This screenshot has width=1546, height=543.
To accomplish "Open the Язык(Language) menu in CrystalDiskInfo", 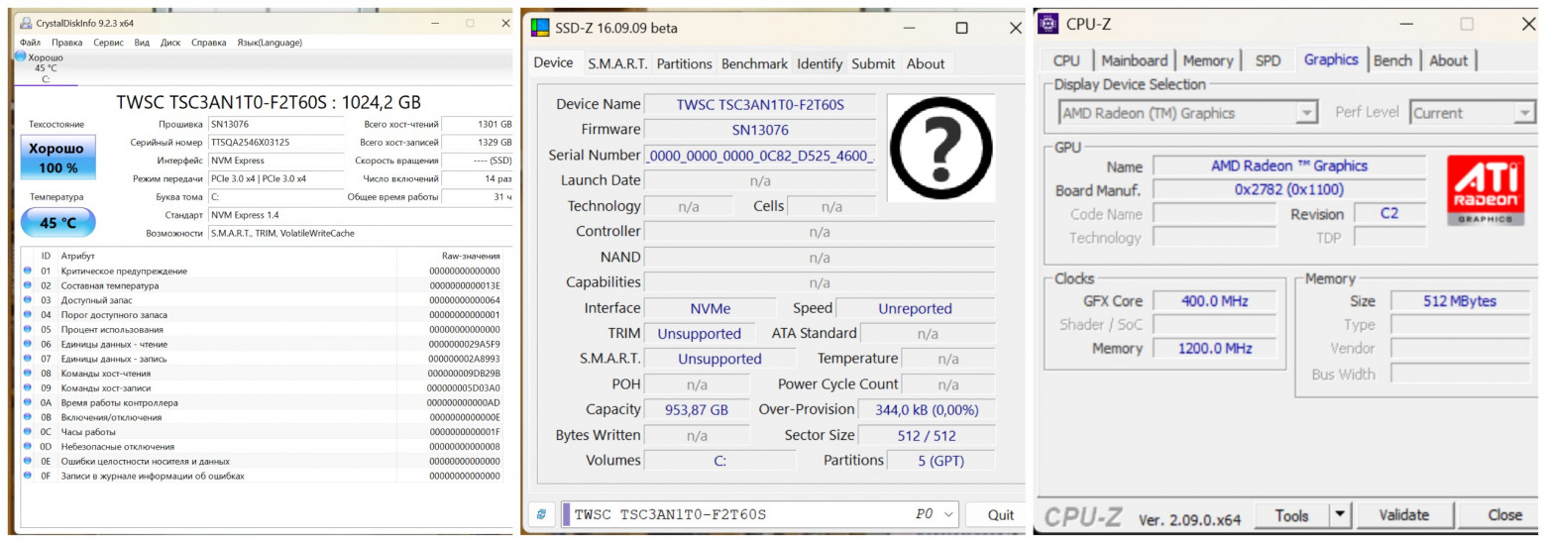I will 270,43.
